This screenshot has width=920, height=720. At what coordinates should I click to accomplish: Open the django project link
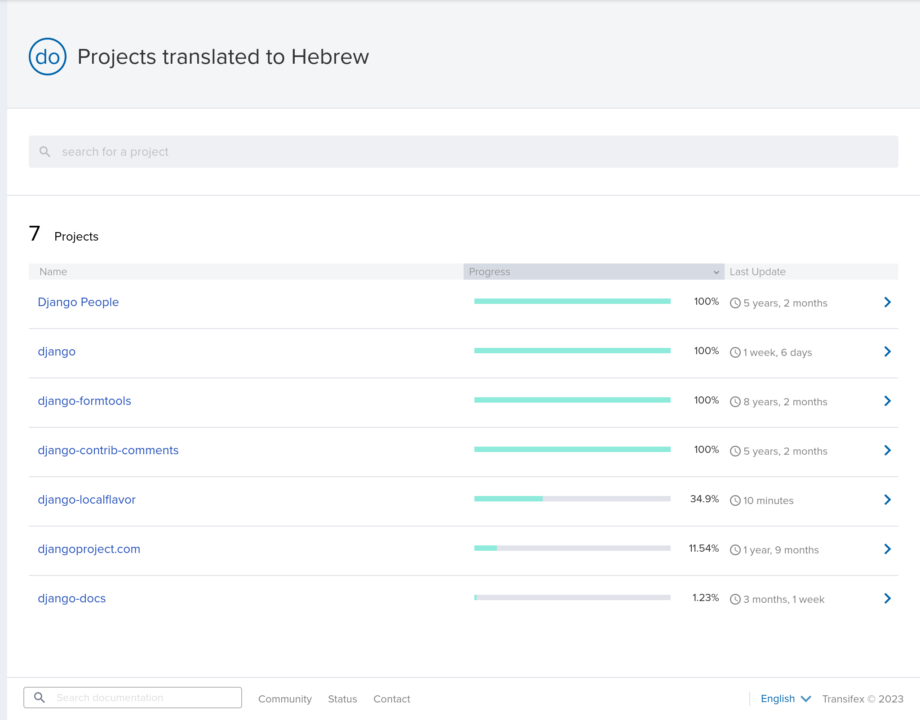57,351
